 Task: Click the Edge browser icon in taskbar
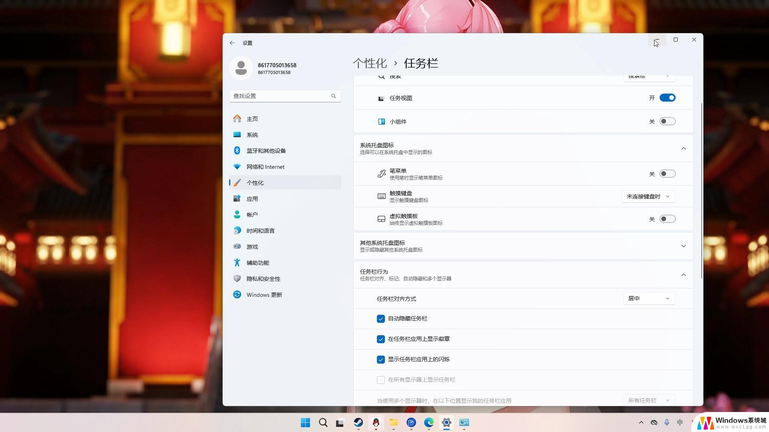[x=428, y=422]
